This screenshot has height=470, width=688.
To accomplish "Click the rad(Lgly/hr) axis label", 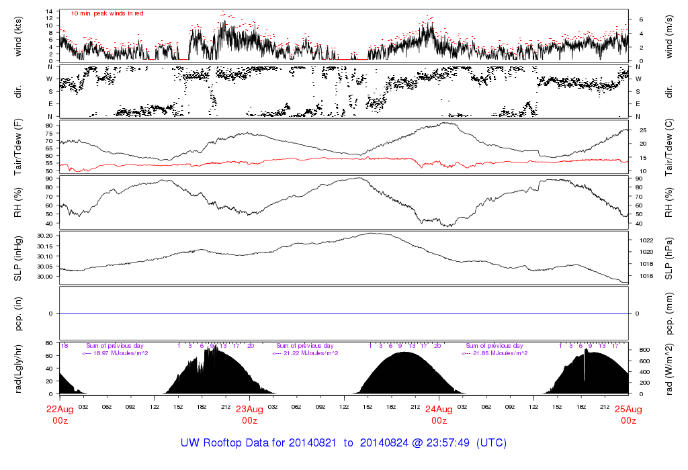I will click(18, 369).
